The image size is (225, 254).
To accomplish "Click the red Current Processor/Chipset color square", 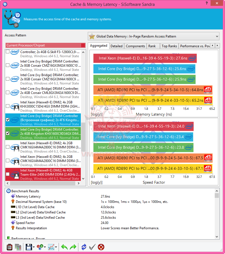I will pos(83,45).
